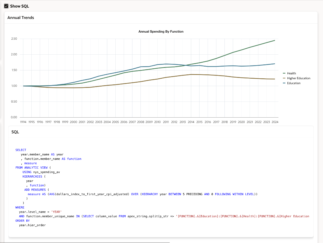Select the 2024 x-axis label
The height and width of the screenshot is (243, 323).
[x=275, y=122]
